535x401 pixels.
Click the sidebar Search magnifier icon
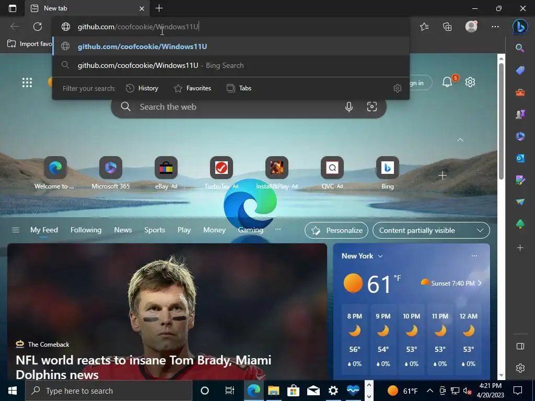520,48
